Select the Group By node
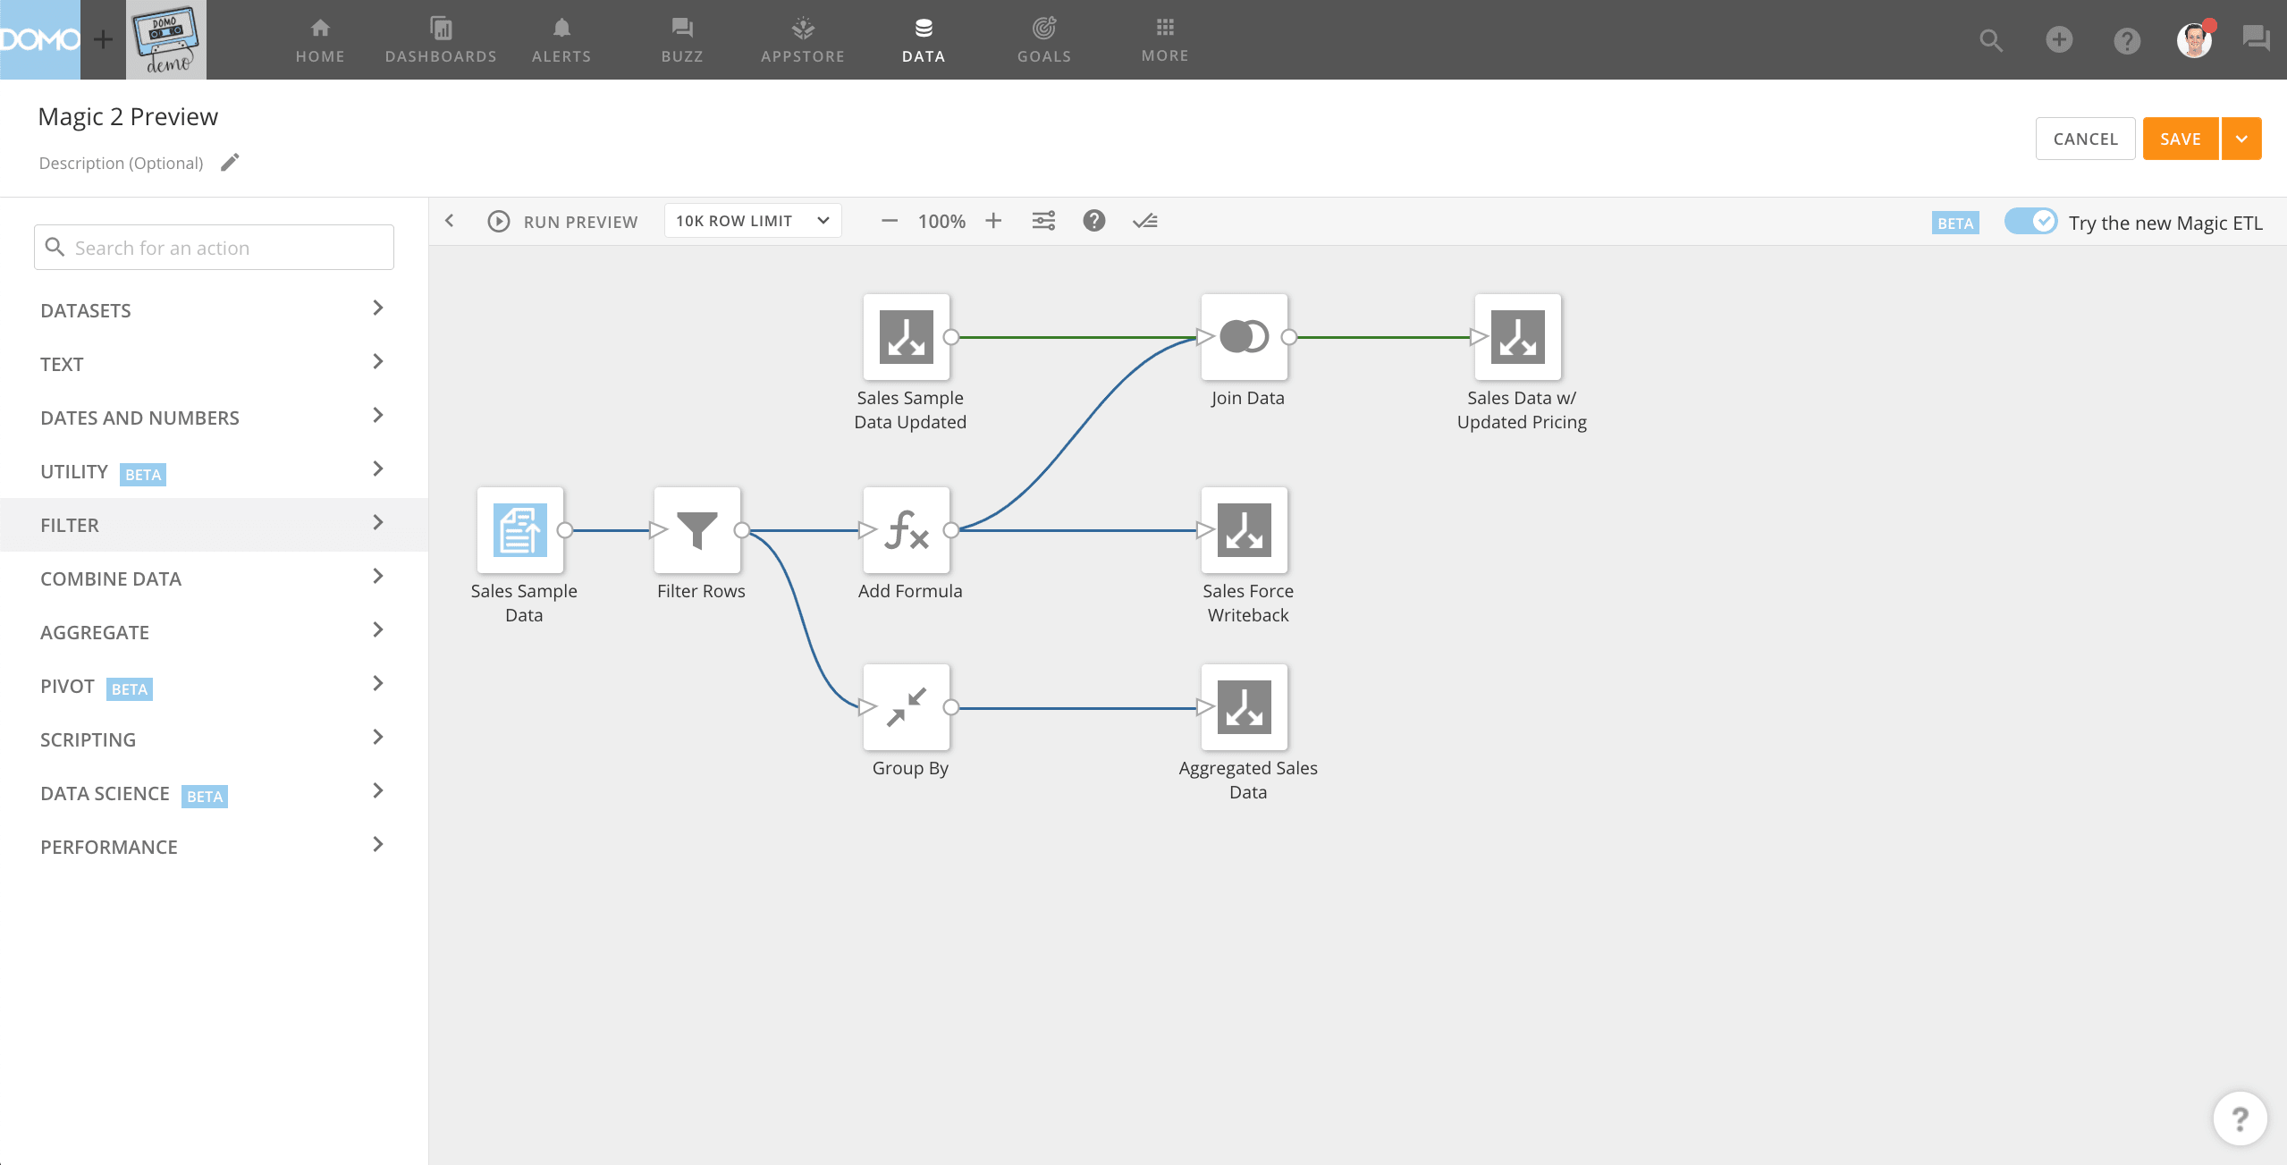Viewport: 2287px width, 1165px height. 906,707
